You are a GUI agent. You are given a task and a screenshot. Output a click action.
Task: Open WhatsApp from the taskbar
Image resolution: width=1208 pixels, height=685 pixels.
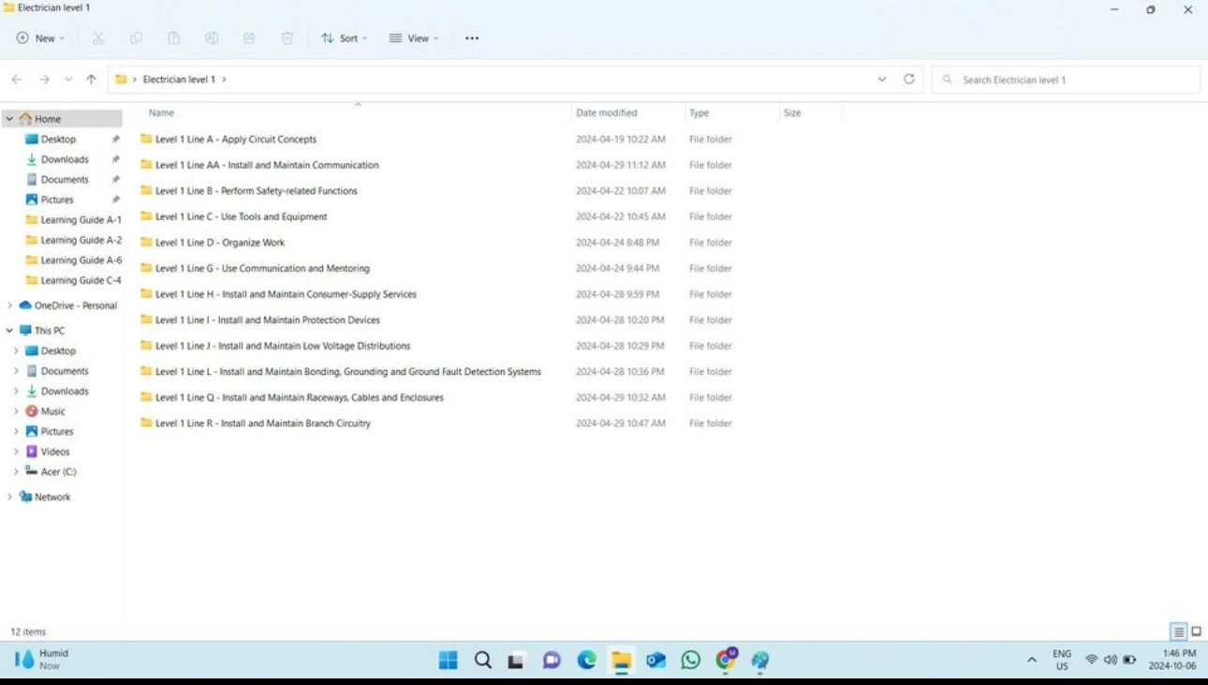[x=690, y=660]
